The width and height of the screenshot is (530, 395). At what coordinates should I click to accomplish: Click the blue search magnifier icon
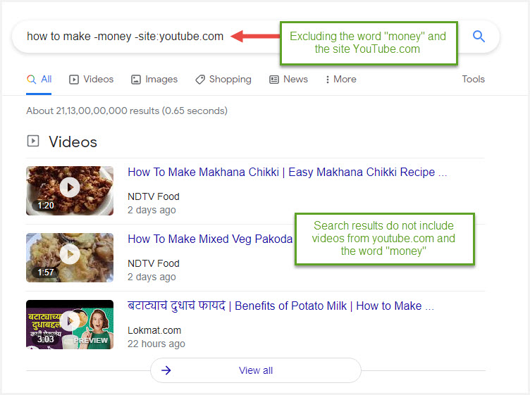click(x=479, y=37)
